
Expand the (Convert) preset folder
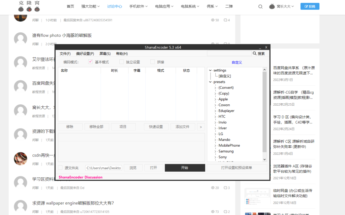coord(215,88)
